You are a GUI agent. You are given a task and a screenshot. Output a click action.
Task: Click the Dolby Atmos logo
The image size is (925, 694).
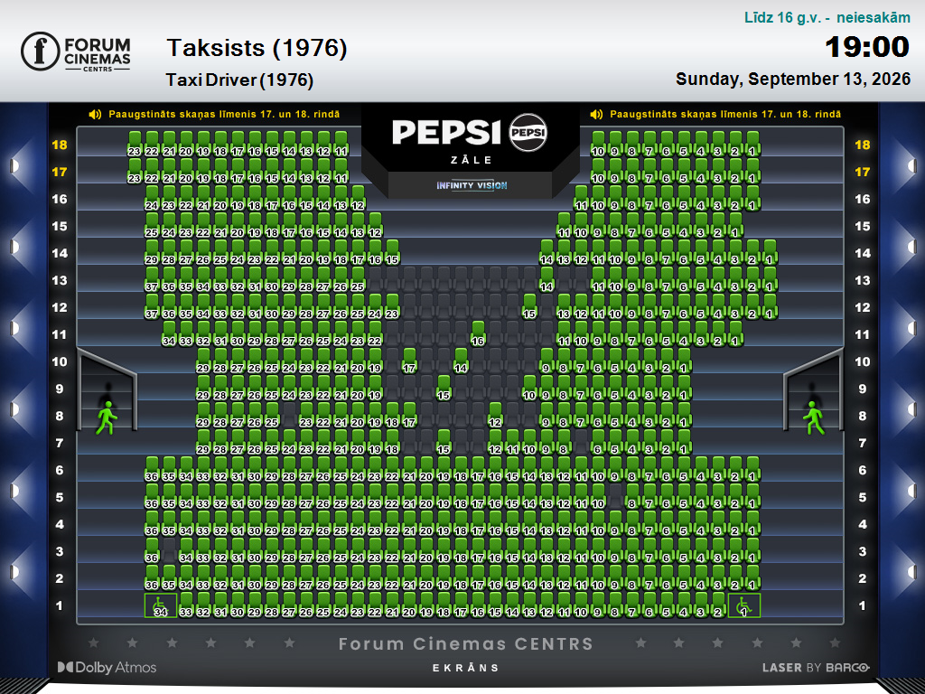[x=107, y=668]
